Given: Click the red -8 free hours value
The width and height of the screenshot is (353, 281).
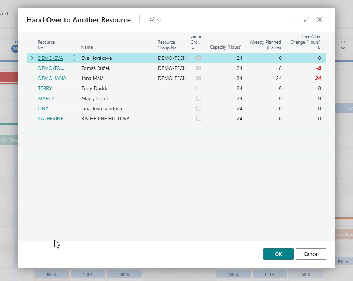Looking at the screenshot, I should point(318,68).
